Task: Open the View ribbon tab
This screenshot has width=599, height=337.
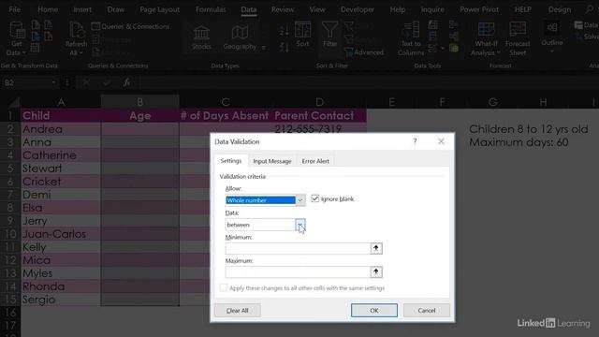Action: coord(317,9)
